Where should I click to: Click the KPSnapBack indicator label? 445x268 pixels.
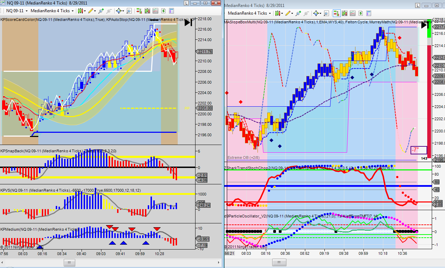(x=58, y=151)
